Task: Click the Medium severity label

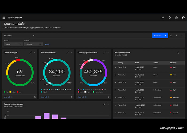Action: pos(176,98)
